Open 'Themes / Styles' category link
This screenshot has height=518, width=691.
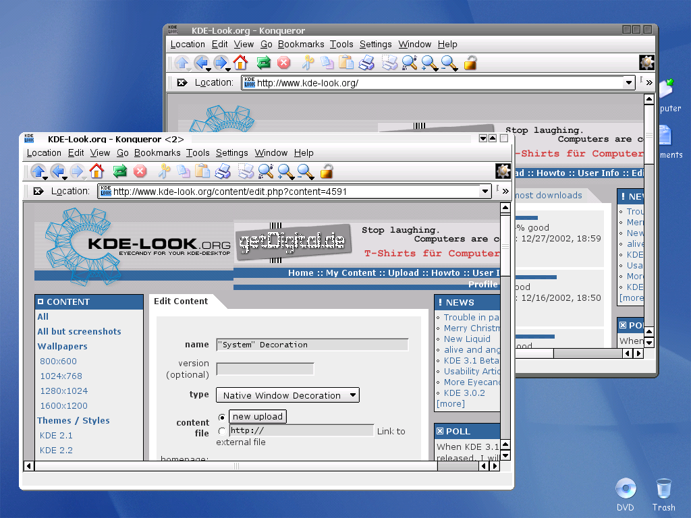point(74,420)
